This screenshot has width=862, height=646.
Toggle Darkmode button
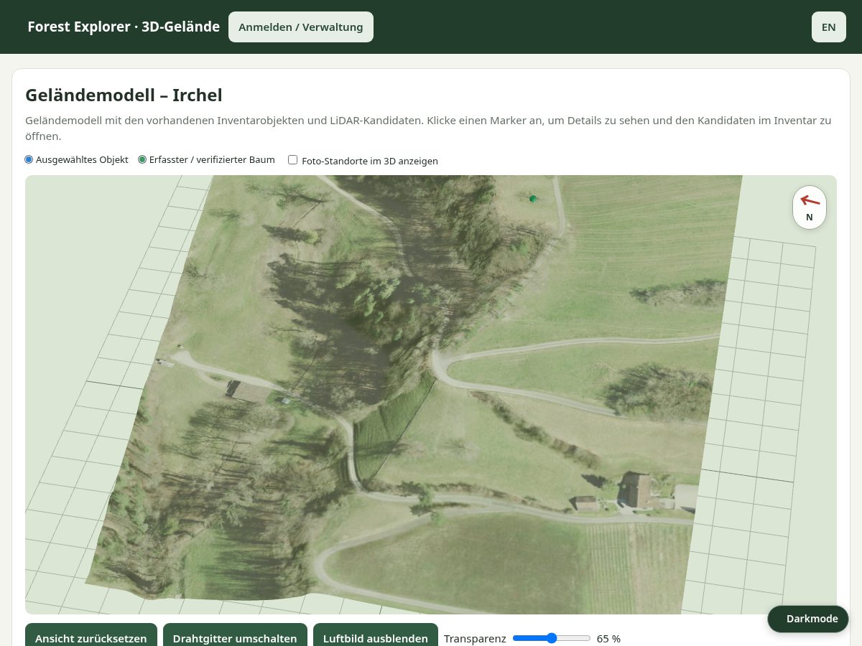(x=808, y=619)
